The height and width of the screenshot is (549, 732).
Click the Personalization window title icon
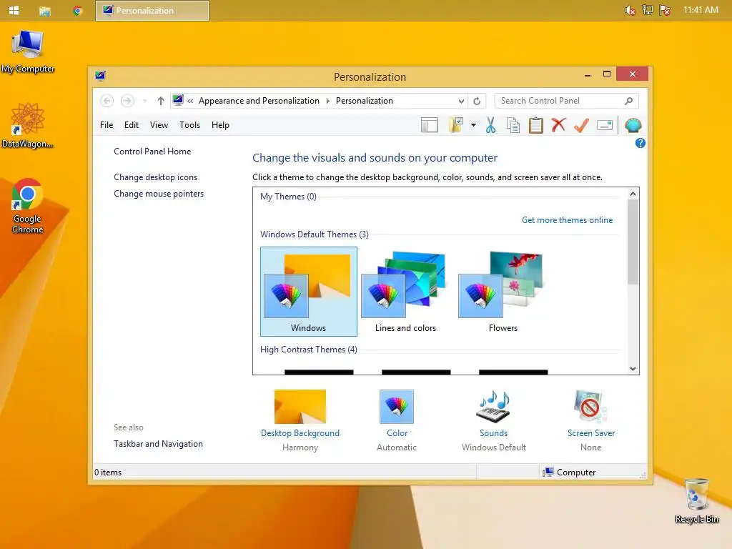(x=100, y=76)
